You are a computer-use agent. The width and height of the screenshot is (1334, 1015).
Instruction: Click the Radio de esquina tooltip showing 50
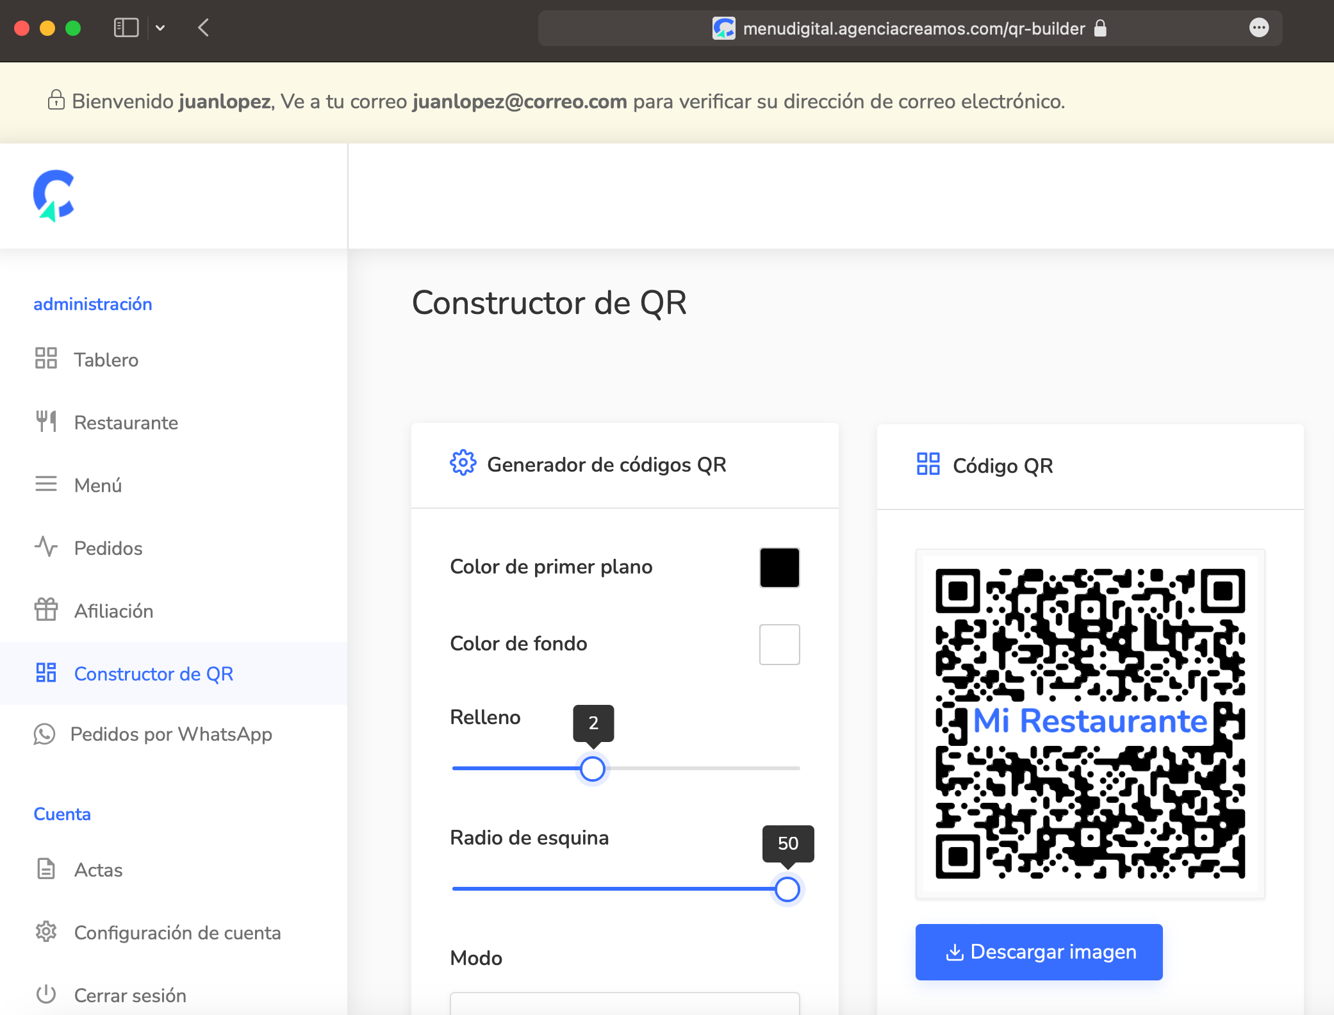click(788, 843)
